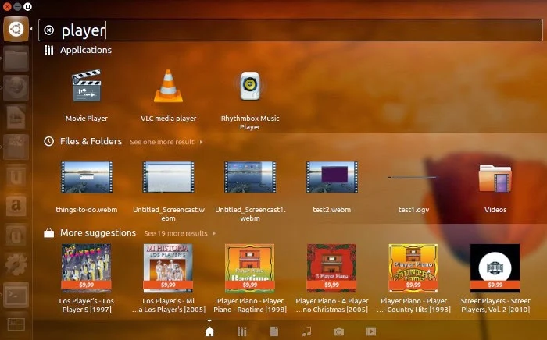Switch to the Videos lens
547x340 pixels.
pyautogui.click(x=371, y=331)
